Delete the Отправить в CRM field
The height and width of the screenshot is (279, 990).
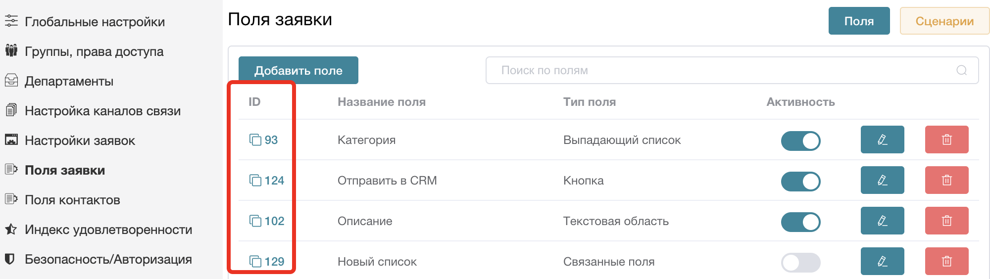pyautogui.click(x=946, y=180)
